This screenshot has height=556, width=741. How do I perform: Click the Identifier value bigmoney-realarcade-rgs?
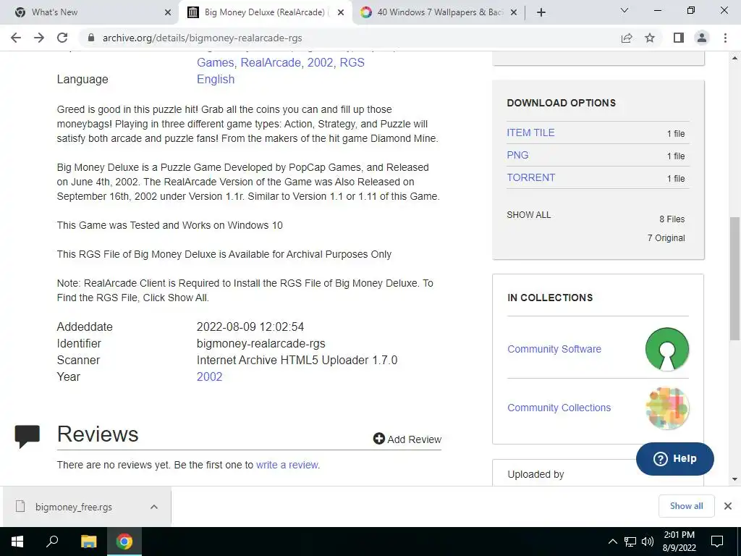(261, 344)
